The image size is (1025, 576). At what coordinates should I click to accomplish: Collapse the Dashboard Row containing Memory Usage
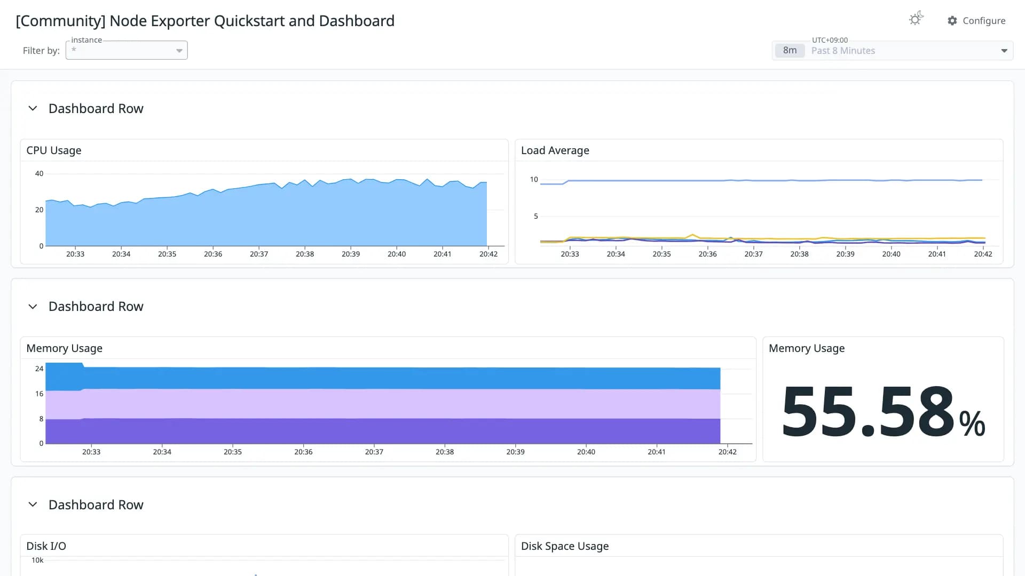[x=33, y=306]
